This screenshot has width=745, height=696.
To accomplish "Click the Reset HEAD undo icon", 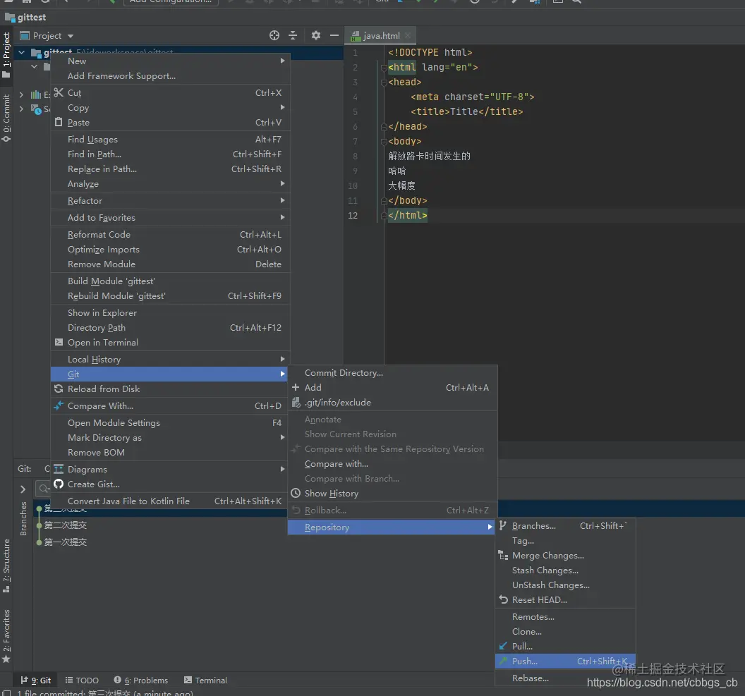I will point(503,599).
